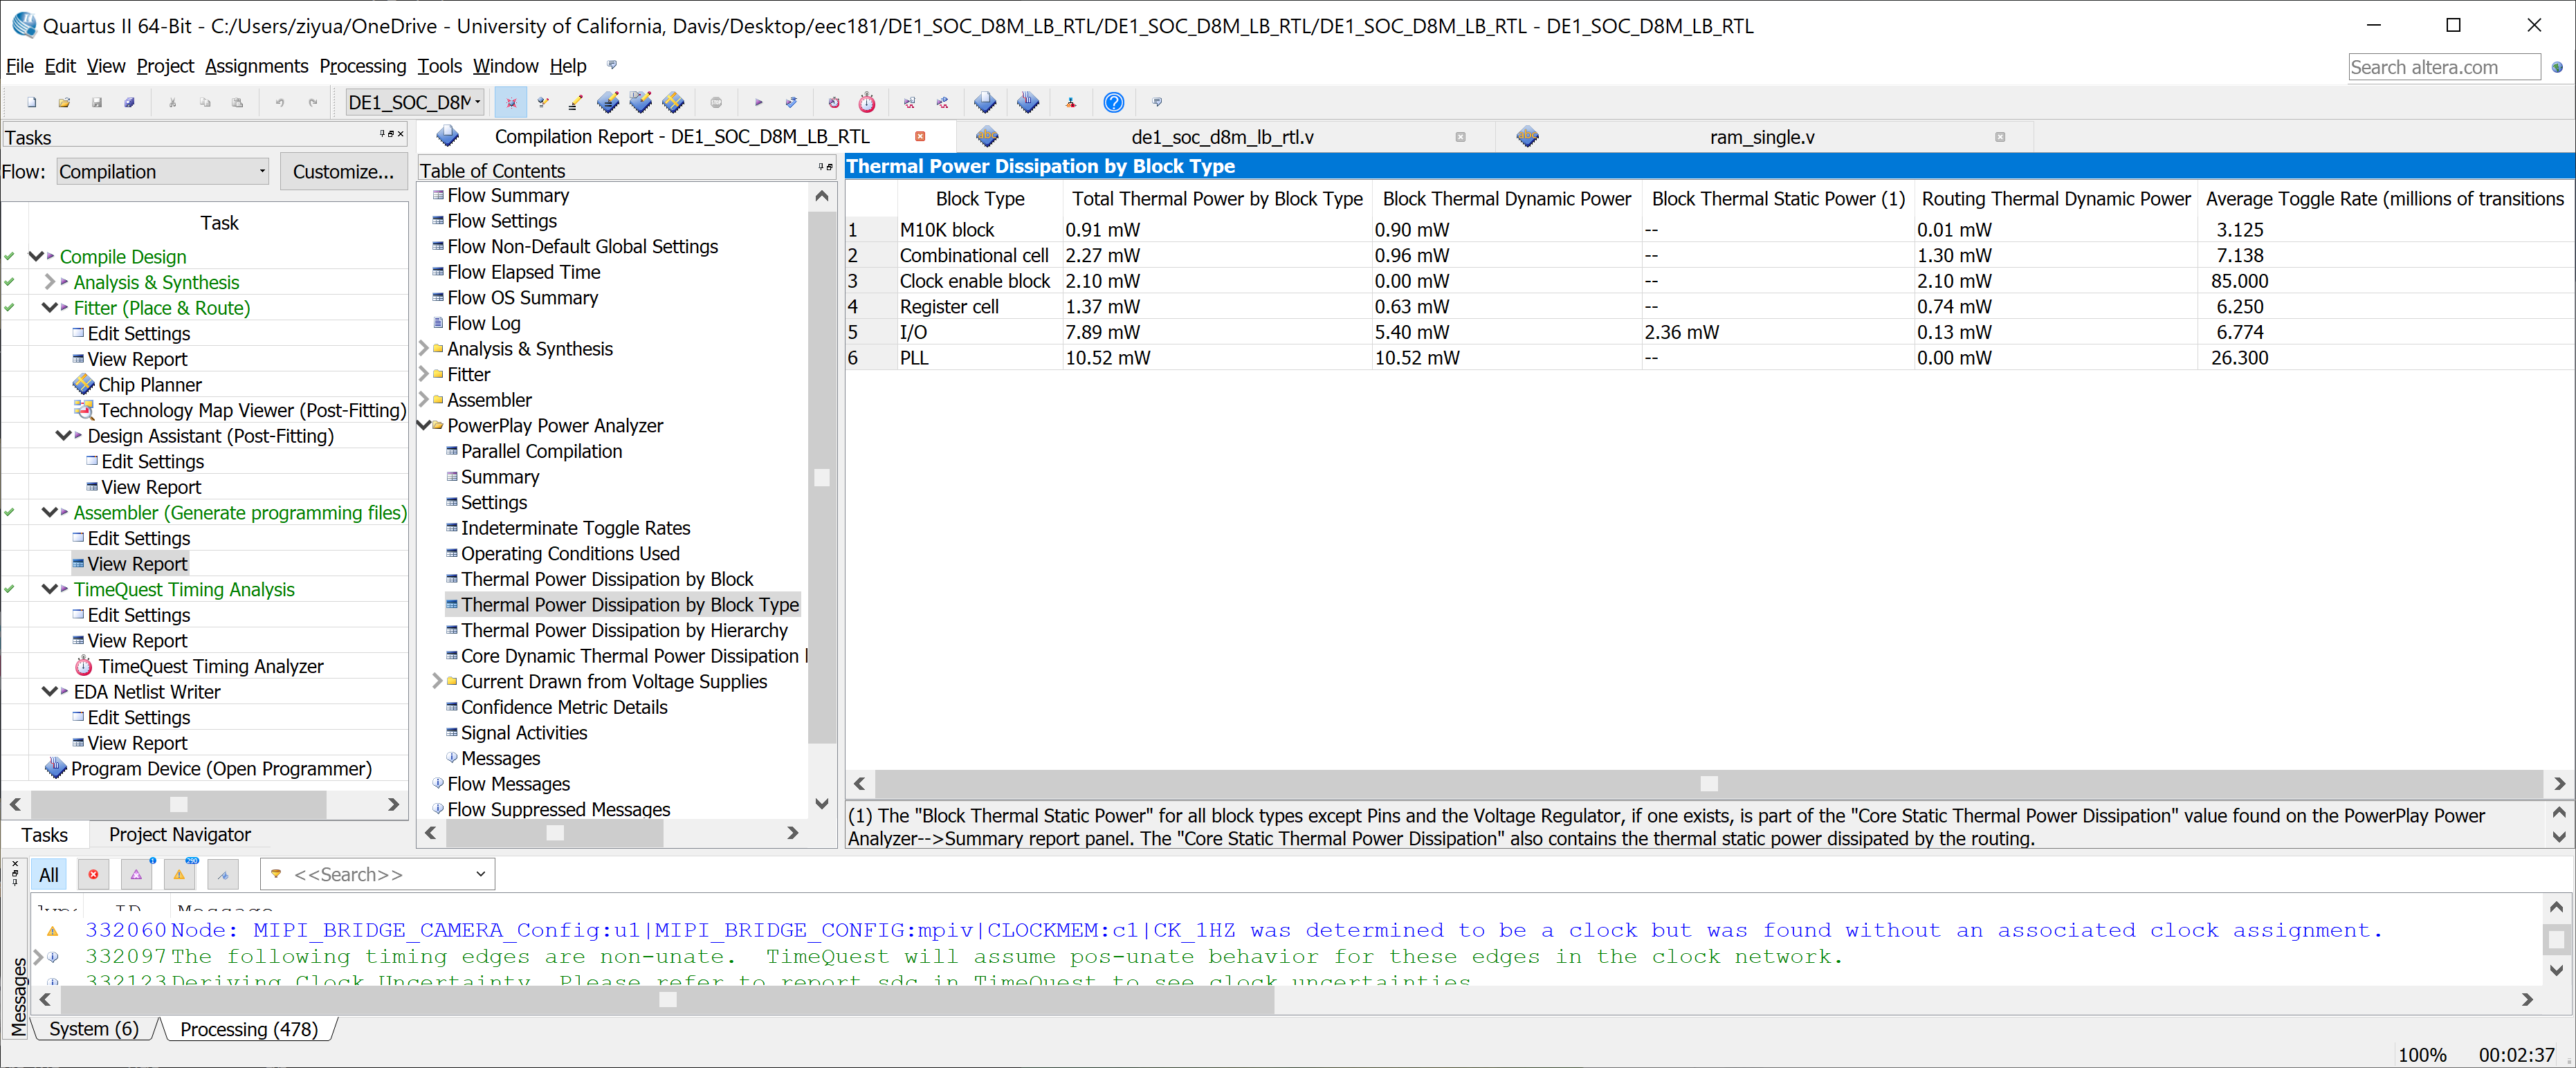Image resolution: width=2576 pixels, height=1068 pixels.
Task: Click the blue Help question mark icon
Action: (1113, 103)
